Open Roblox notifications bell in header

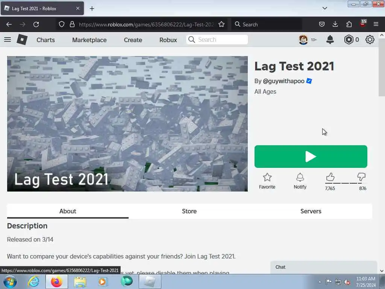pyautogui.click(x=330, y=40)
